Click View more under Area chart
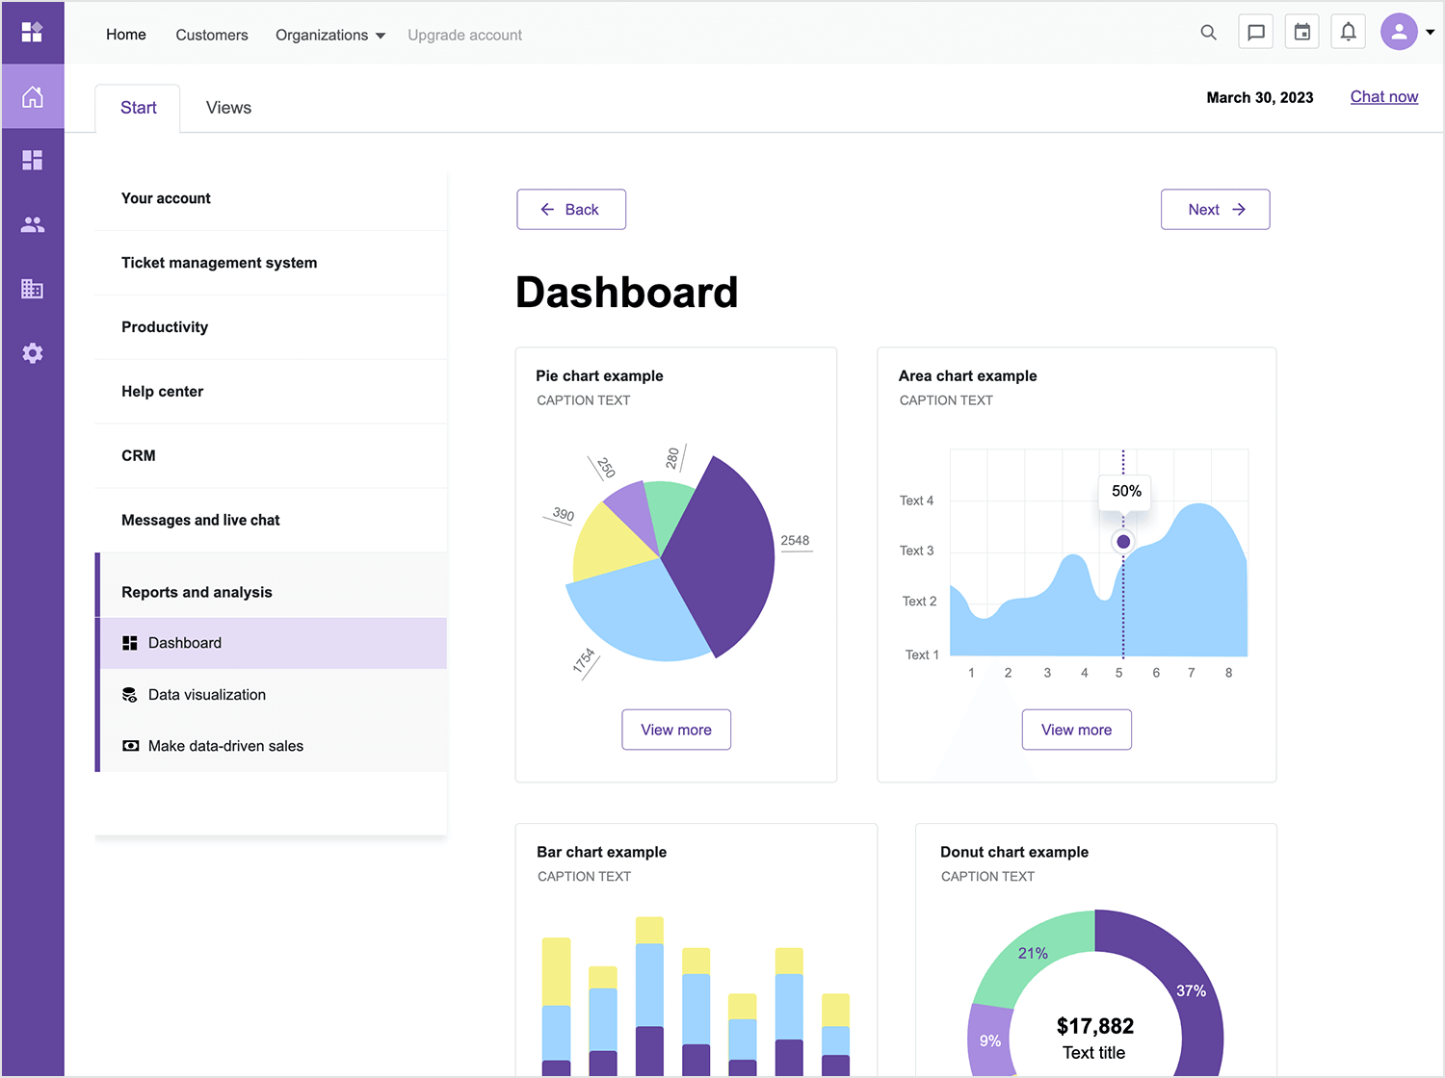Viewport: 1445px width, 1078px height. pyautogui.click(x=1077, y=730)
